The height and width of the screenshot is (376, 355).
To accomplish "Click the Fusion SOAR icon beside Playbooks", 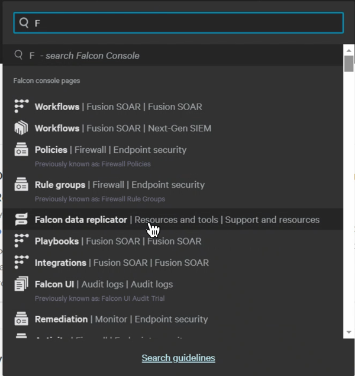I will [21, 240].
